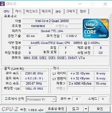Click the core voltage value 1.168 V
The height and width of the screenshot is (113, 112).
(71, 36)
